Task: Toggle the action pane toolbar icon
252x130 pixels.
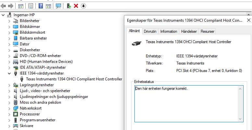Action: (48, 6)
